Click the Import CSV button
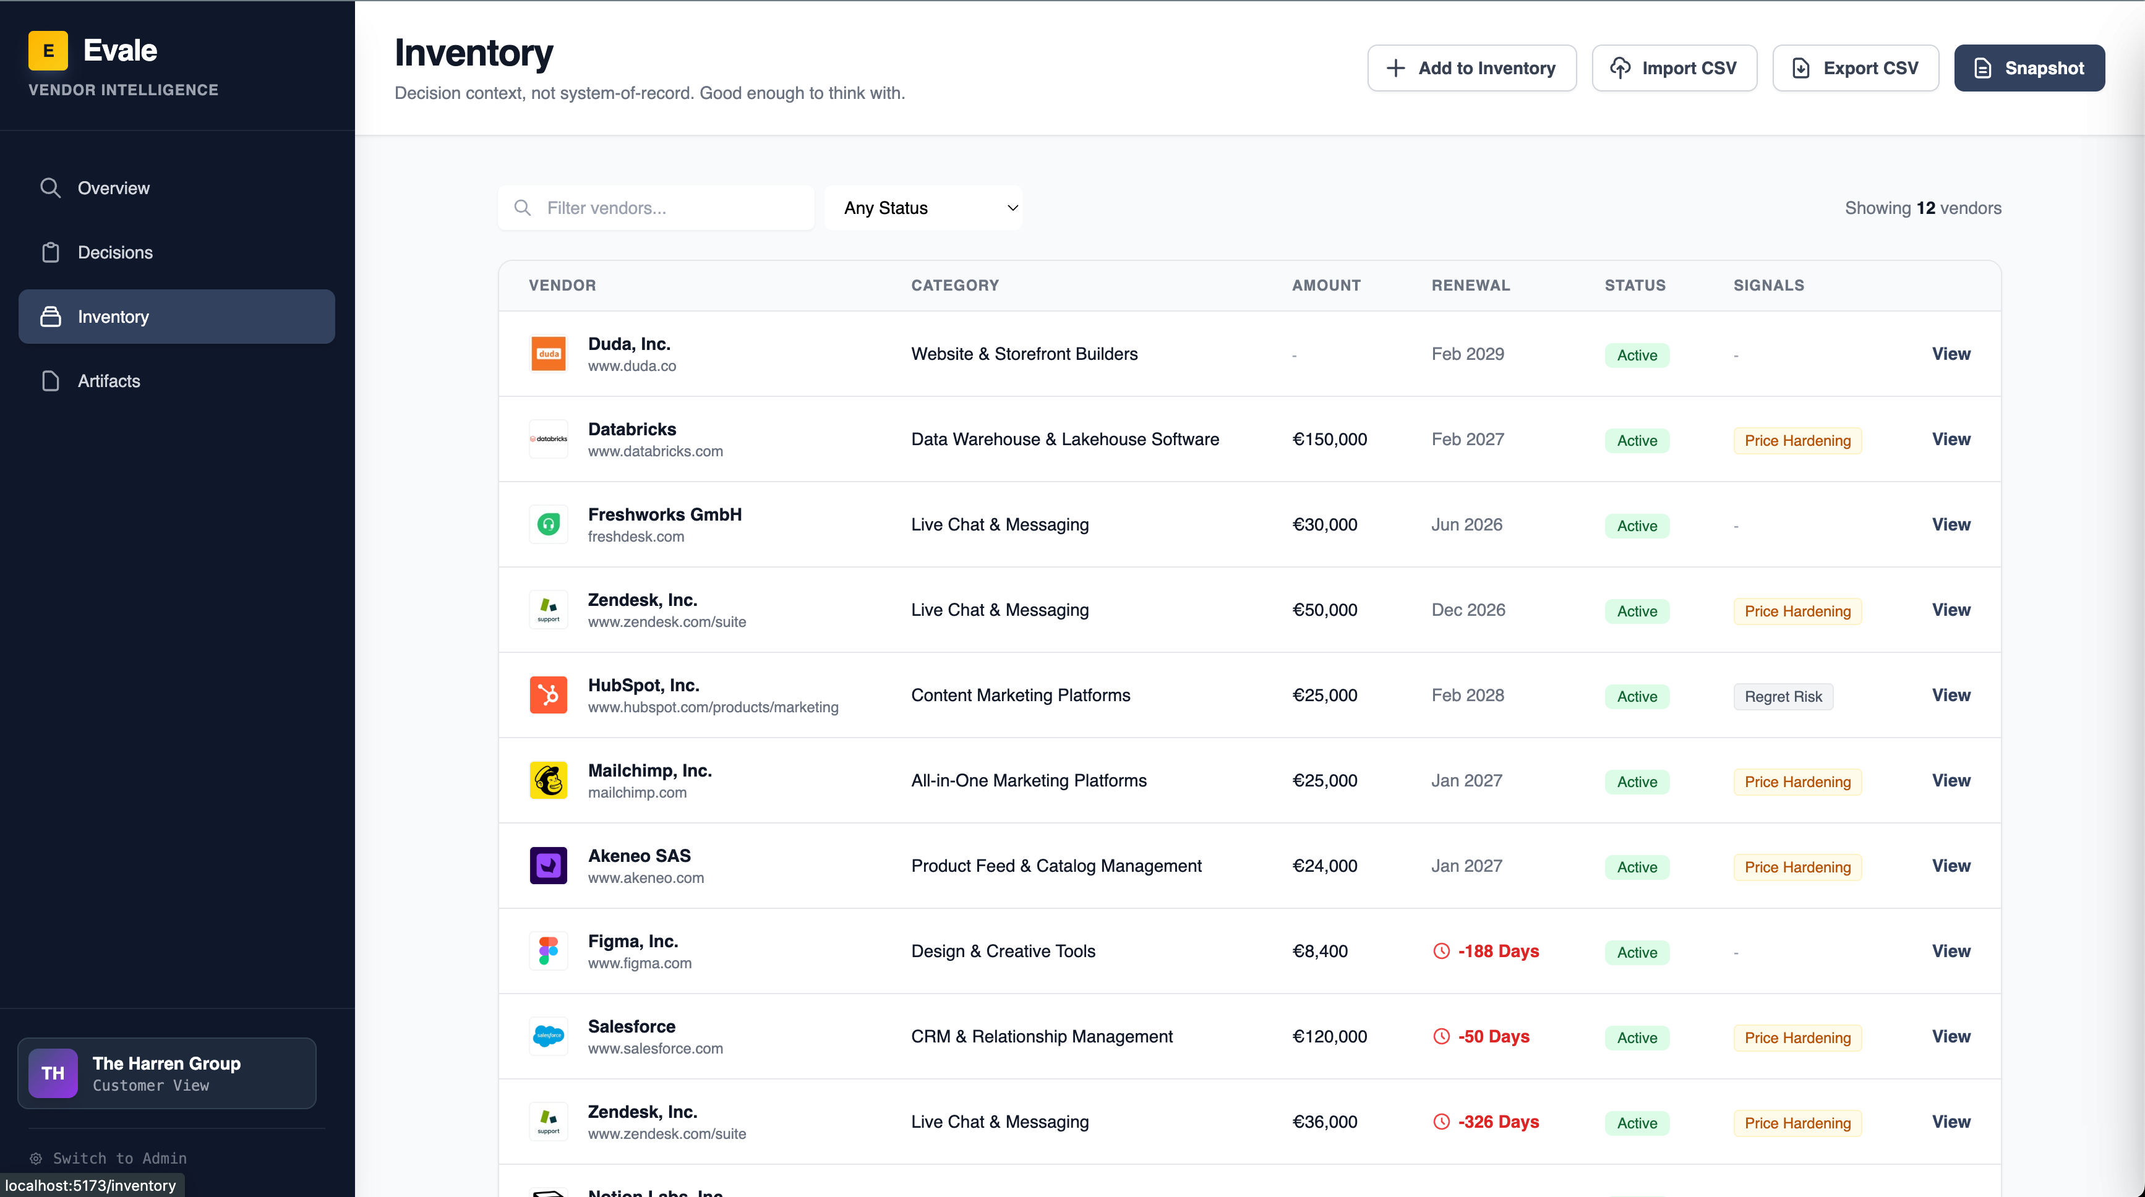This screenshot has height=1197, width=2145. [x=1674, y=68]
